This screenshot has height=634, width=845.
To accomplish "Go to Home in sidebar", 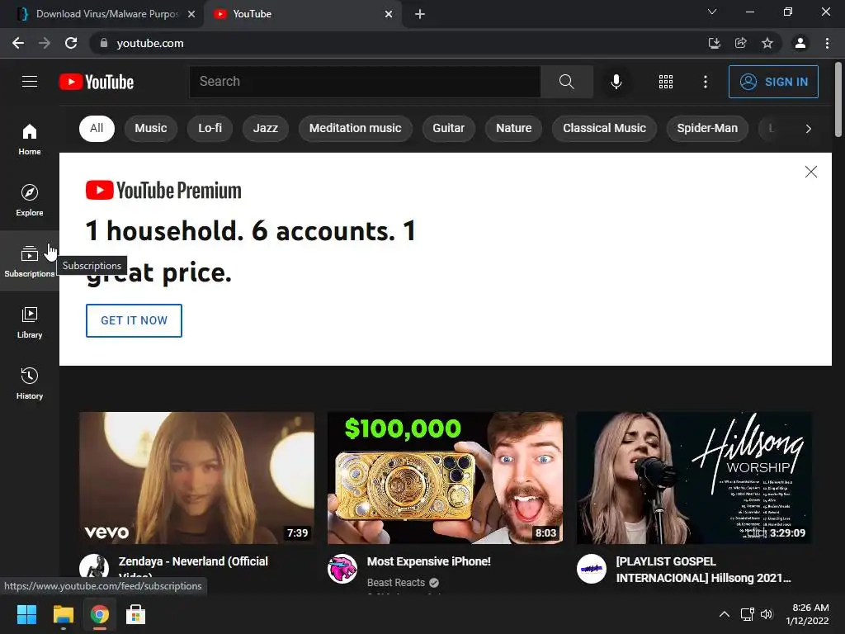I will coord(30,140).
